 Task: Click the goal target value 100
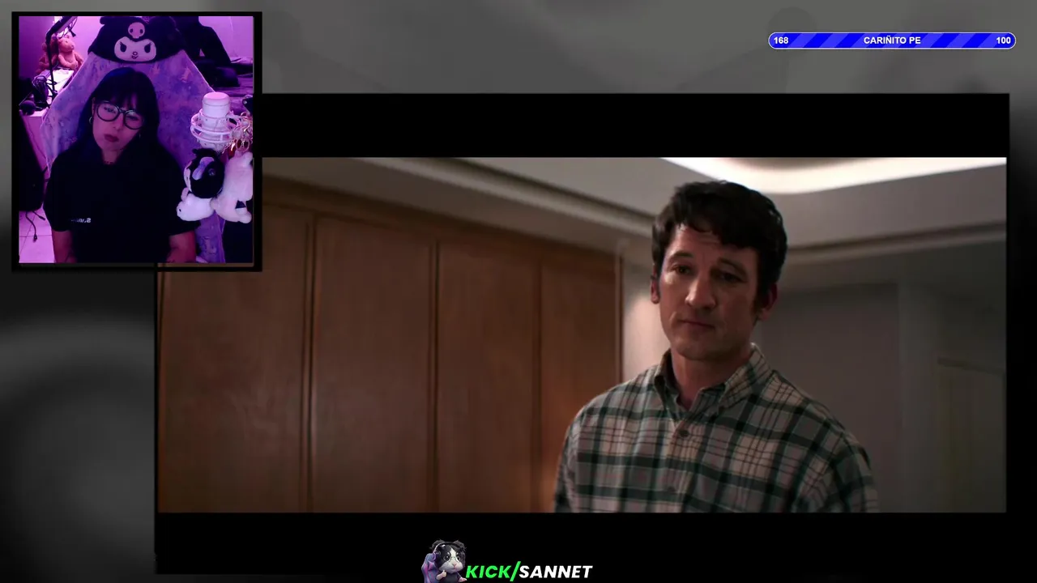[1003, 40]
